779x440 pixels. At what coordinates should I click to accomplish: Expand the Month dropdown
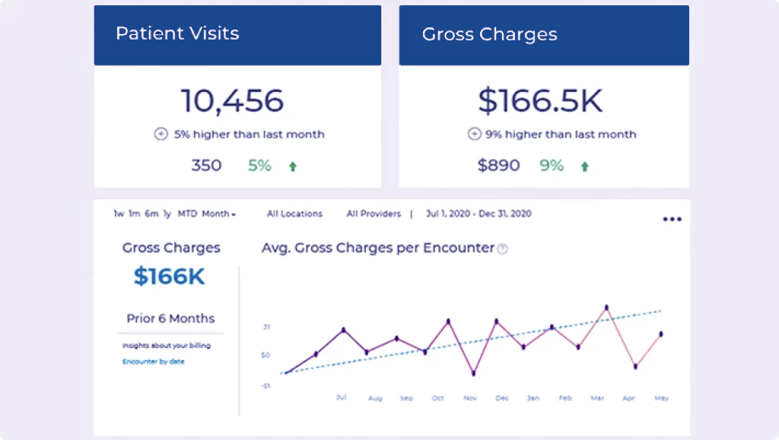coord(218,214)
